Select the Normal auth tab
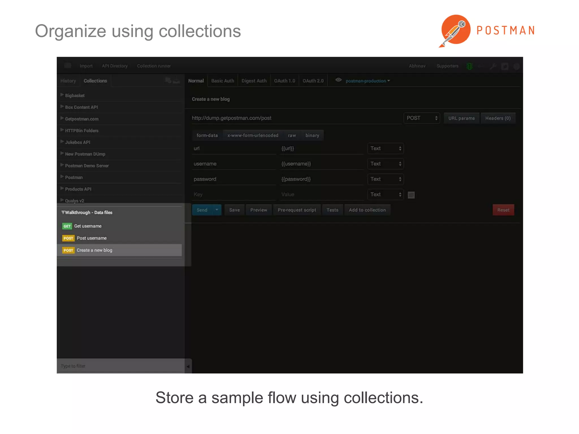This screenshot has width=579, height=434. tap(196, 81)
